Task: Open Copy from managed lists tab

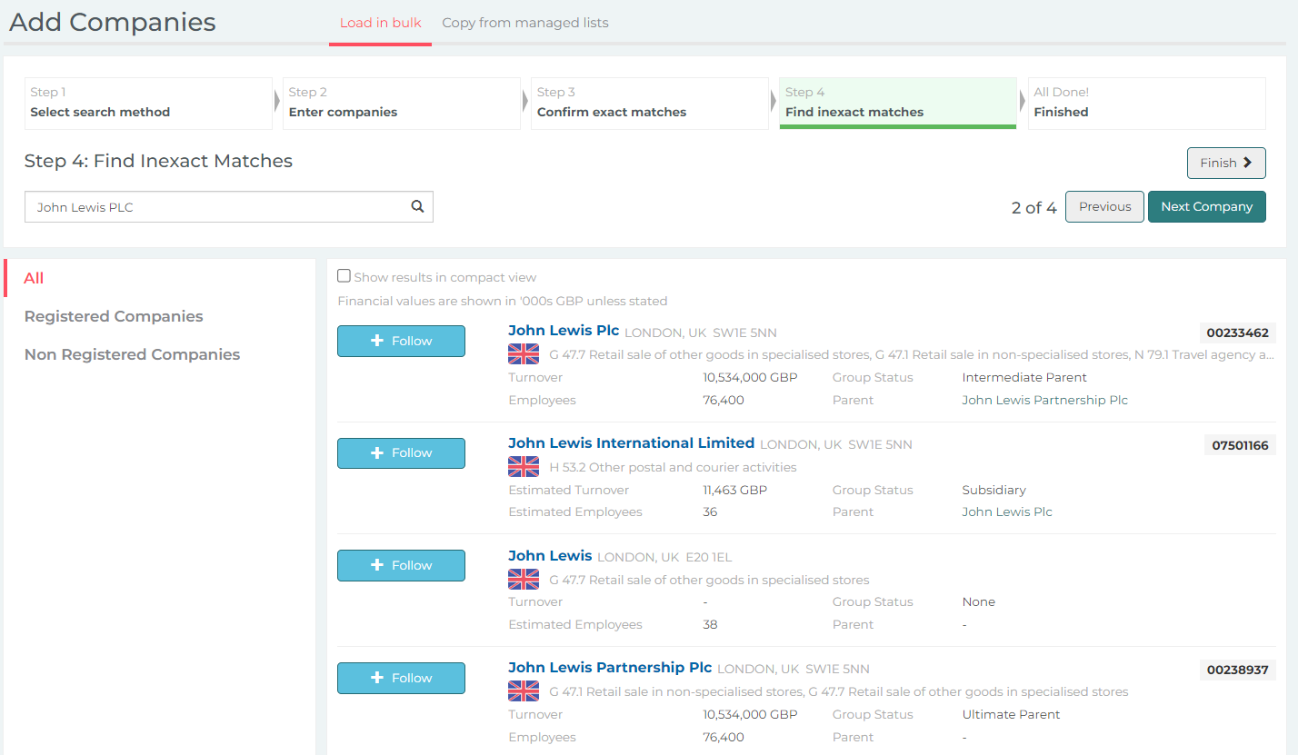Action: [x=525, y=23]
